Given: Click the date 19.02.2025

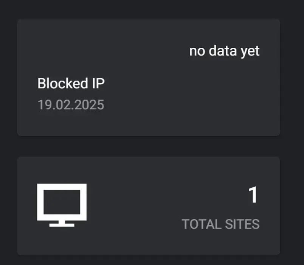Looking at the screenshot, I should point(71,104).
